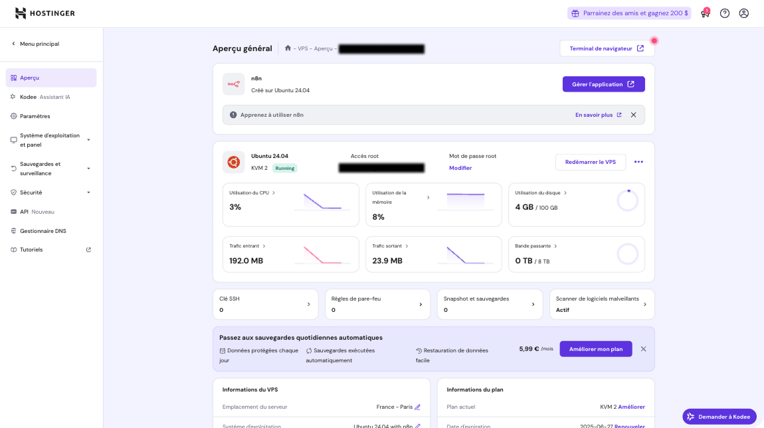Image resolution: width=764 pixels, height=428 pixels.
Task: Click the Aperçu sidebar grid icon
Action: 14,78
